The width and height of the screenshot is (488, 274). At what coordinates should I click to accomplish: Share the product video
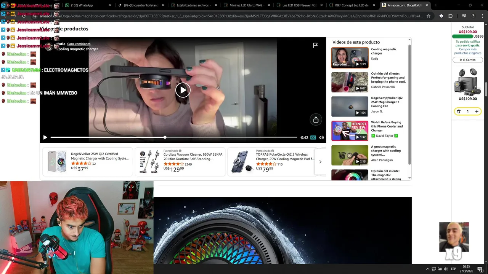pyautogui.click(x=316, y=119)
